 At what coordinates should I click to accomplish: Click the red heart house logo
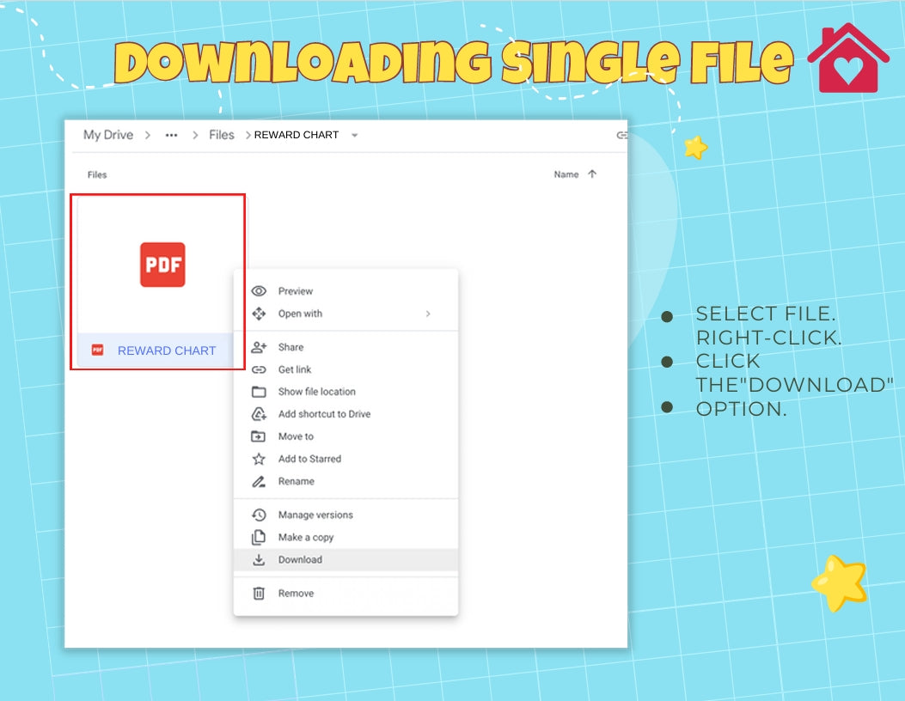pyautogui.click(x=847, y=58)
